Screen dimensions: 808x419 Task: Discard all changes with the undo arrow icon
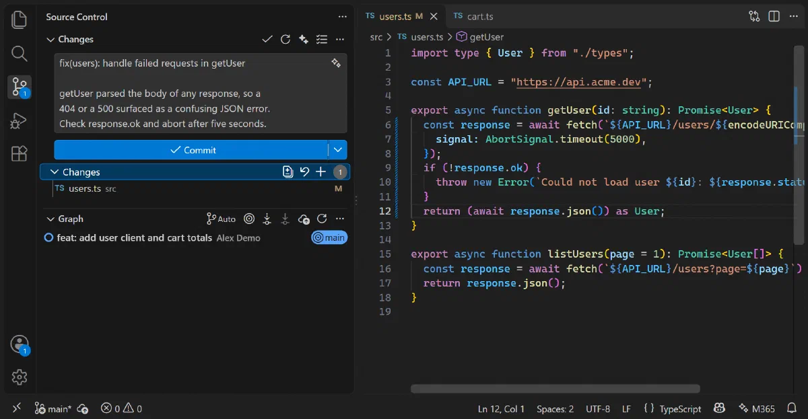coord(304,172)
